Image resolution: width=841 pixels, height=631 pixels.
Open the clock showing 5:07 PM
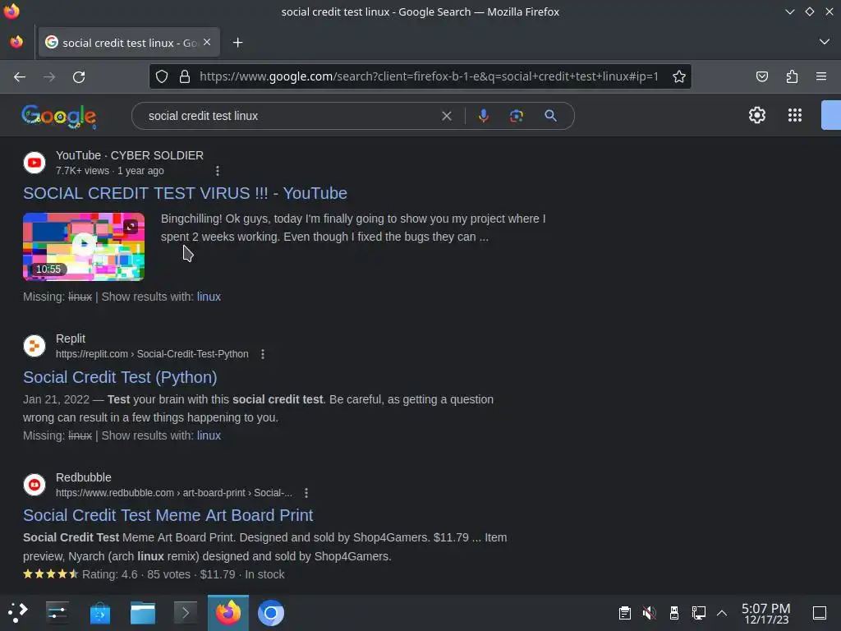coord(766,613)
